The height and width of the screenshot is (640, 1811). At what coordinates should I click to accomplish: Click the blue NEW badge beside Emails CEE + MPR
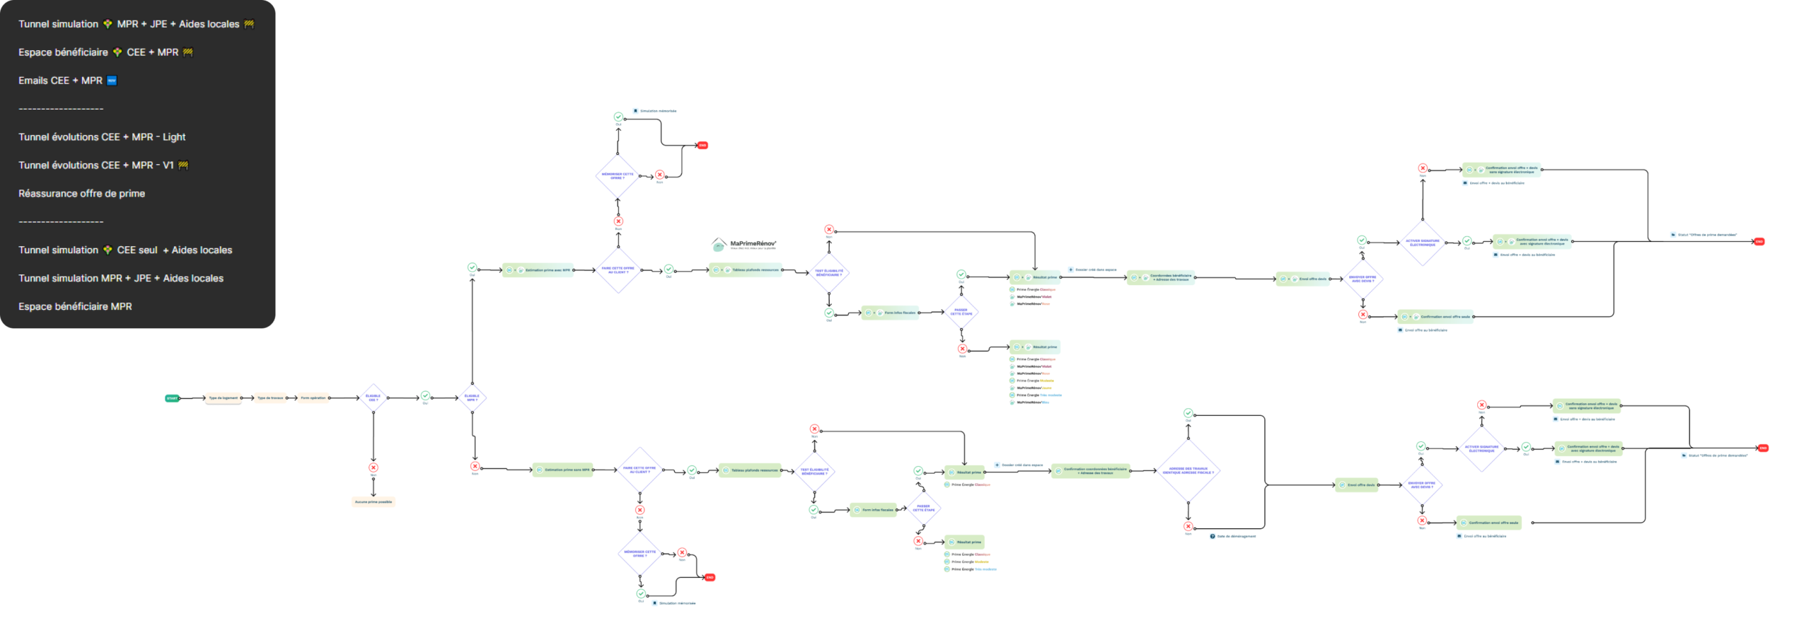coord(112,81)
